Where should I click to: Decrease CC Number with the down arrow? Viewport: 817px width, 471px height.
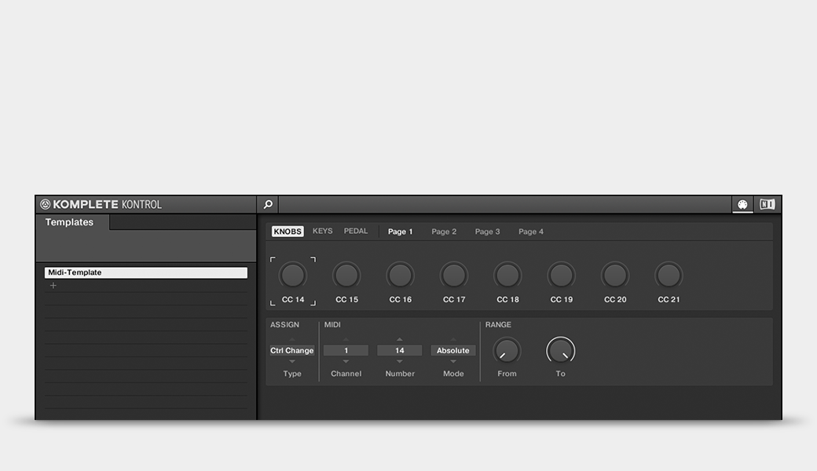coord(400,361)
